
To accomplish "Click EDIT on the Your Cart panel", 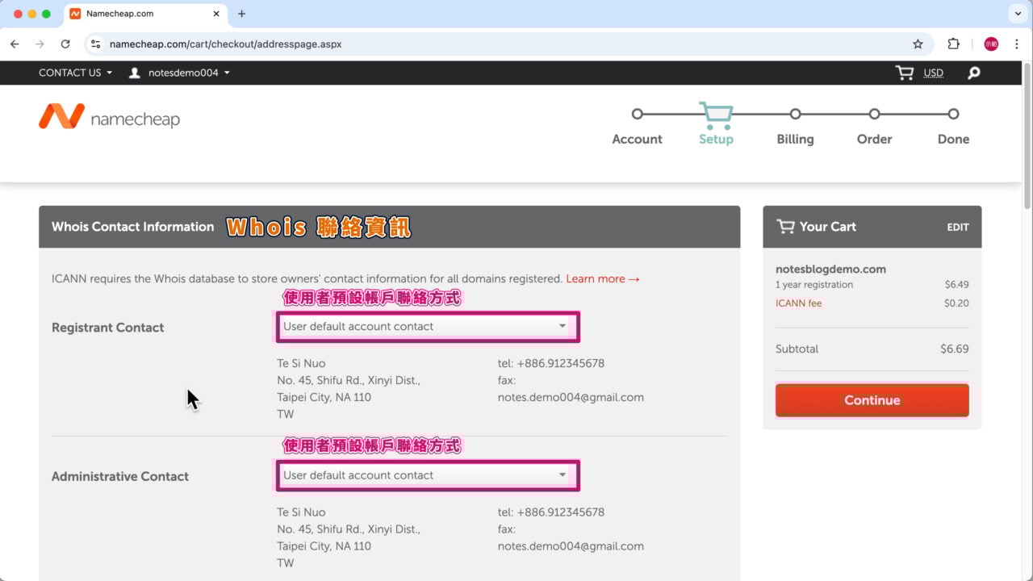I will pos(958,227).
